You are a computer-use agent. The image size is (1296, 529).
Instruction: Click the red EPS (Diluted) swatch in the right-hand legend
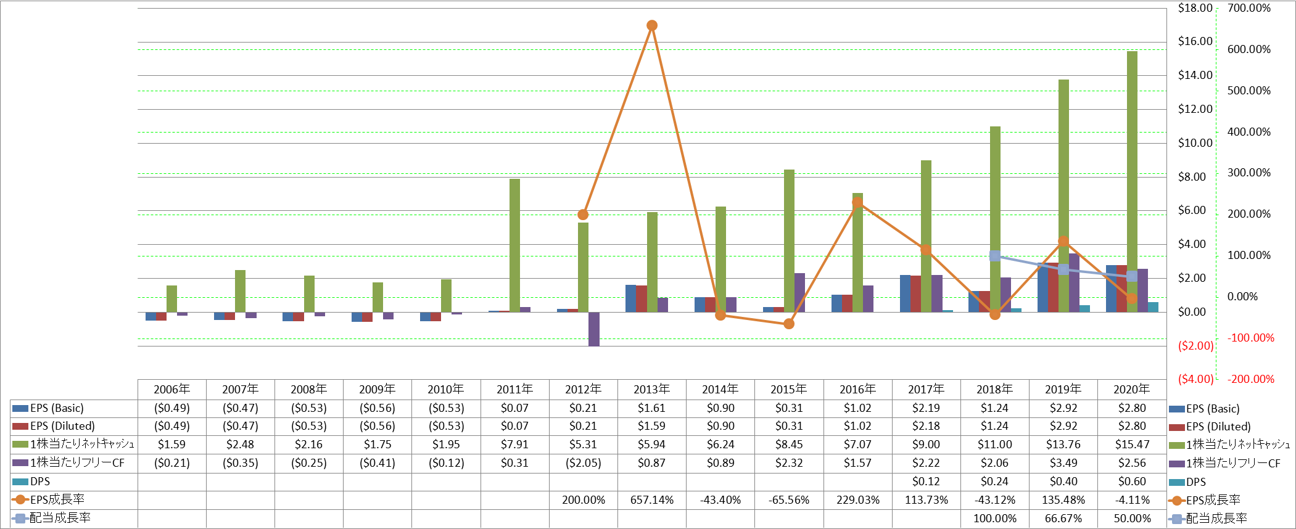(1176, 427)
